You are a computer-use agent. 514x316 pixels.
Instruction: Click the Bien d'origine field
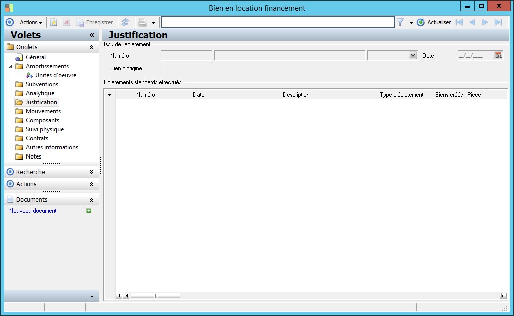[x=187, y=68]
